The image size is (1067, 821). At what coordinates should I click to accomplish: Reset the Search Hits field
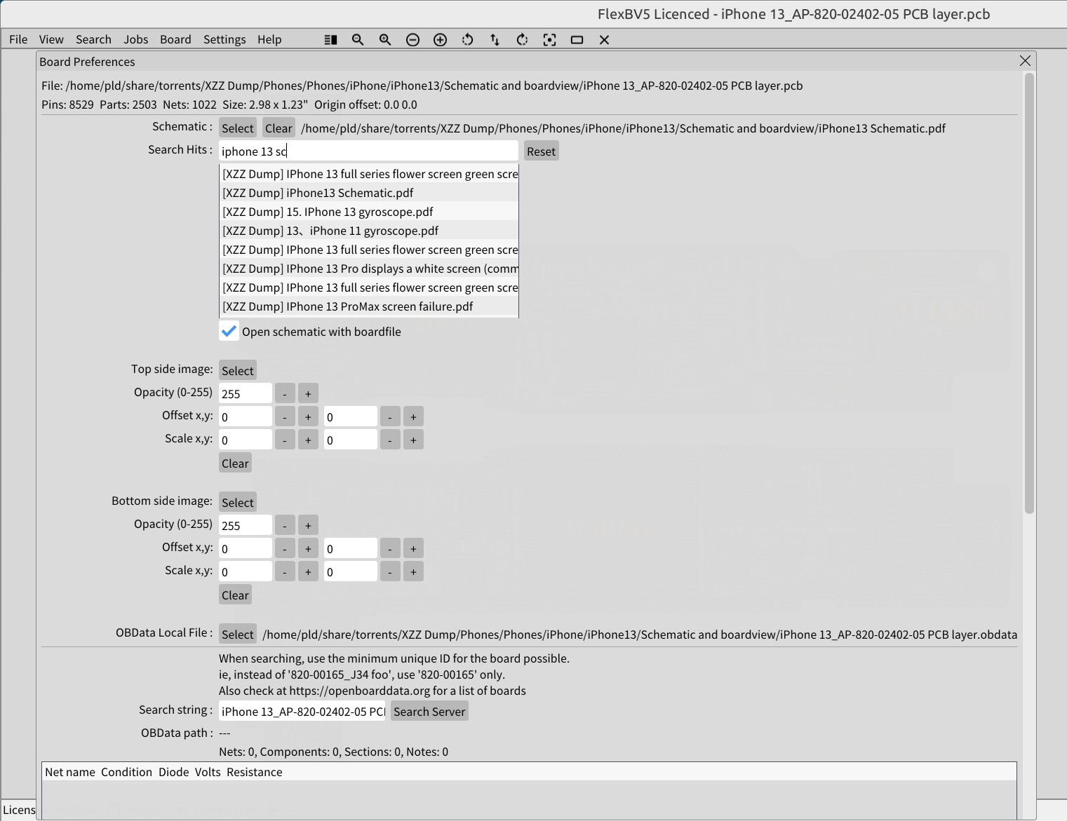(542, 151)
